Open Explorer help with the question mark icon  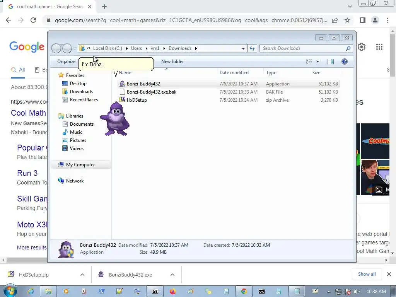(x=345, y=61)
